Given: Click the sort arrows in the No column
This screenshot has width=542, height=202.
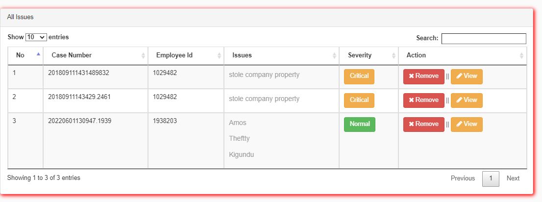Looking at the screenshot, I should pos(39,55).
